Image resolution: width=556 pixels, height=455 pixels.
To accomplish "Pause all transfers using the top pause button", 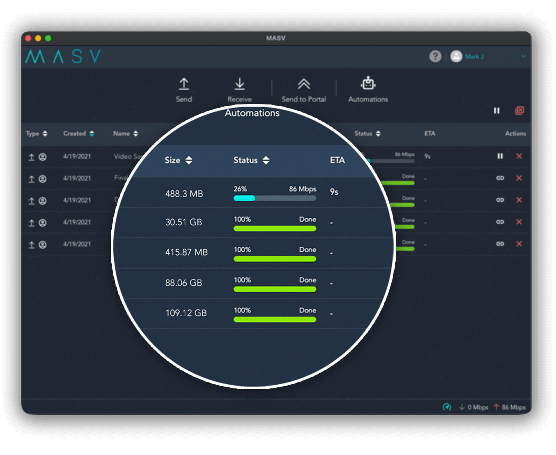I will [x=496, y=111].
